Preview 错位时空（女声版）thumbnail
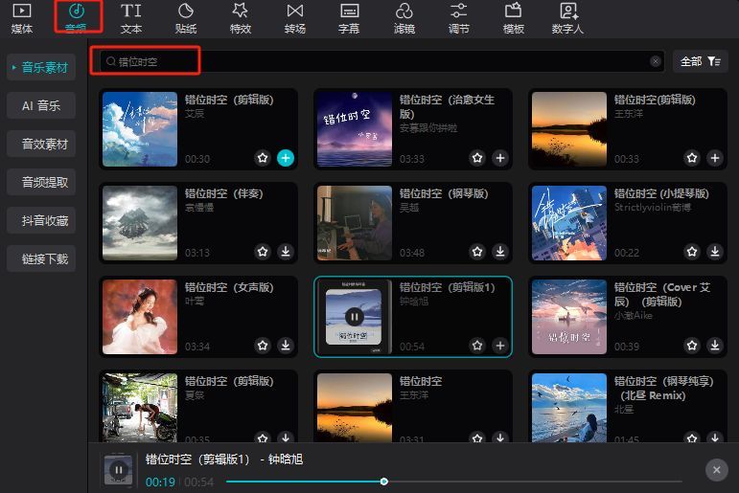 [140, 317]
